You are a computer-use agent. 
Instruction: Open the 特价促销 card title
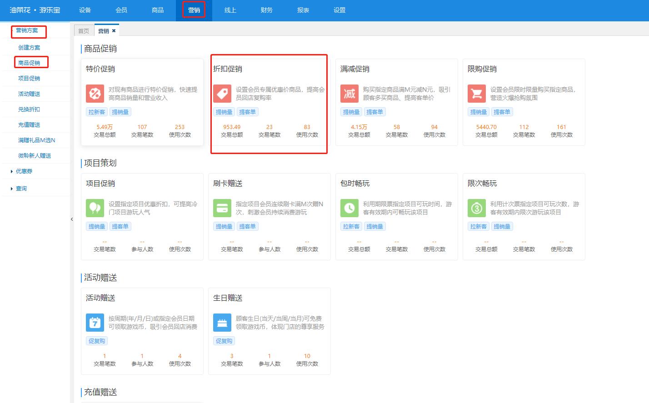[x=100, y=69]
